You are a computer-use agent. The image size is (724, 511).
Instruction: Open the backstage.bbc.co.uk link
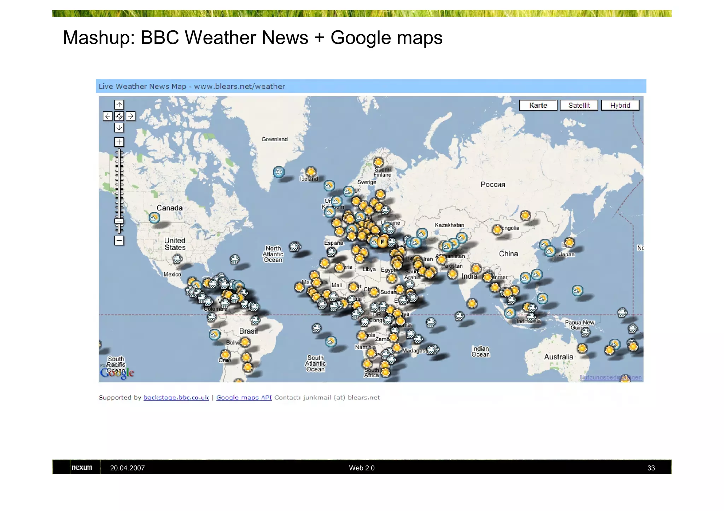(x=176, y=398)
